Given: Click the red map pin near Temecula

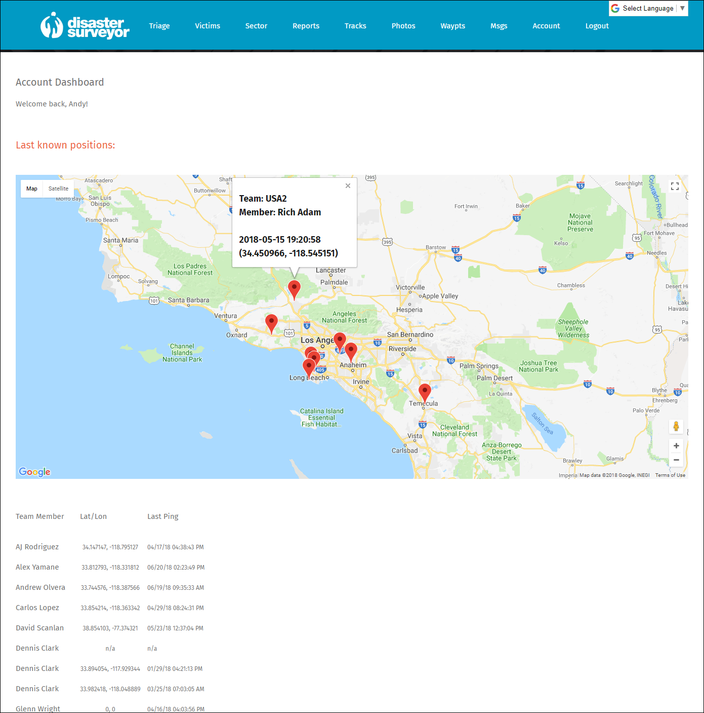Looking at the screenshot, I should [x=425, y=393].
